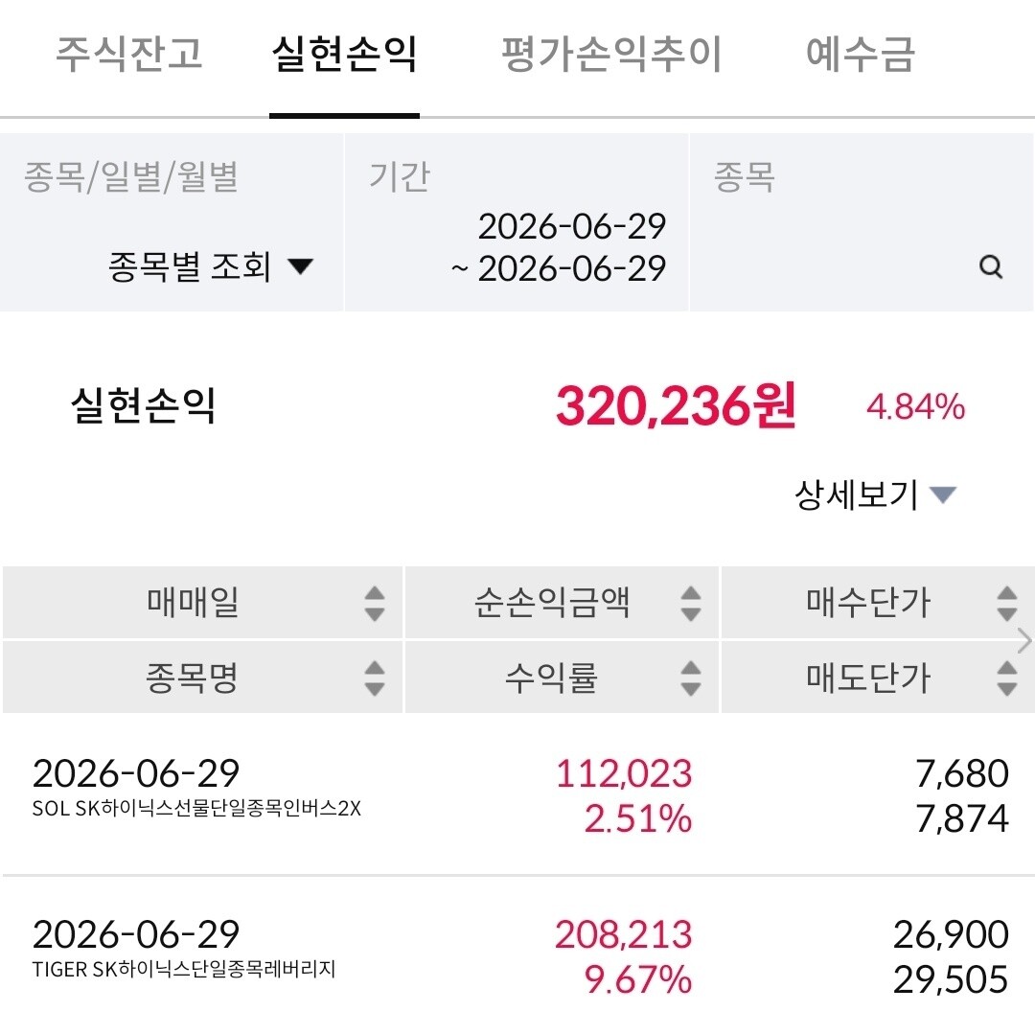Click the search magnifier icon in 종목 field
This screenshot has width=1035, height=1034.
click(990, 267)
